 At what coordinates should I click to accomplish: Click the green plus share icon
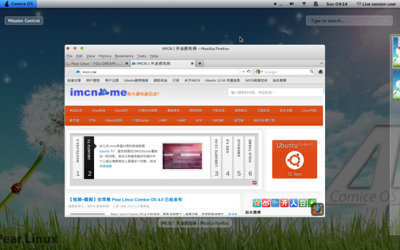tap(311, 203)
